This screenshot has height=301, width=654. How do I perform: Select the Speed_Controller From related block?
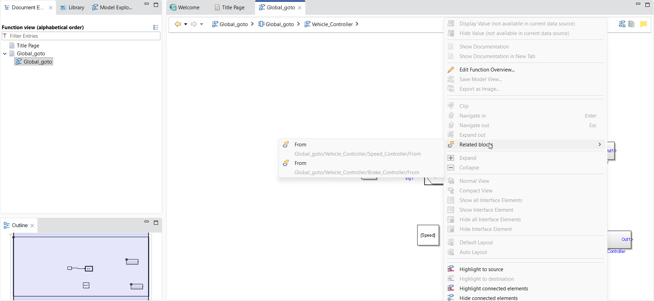(361, 149)
